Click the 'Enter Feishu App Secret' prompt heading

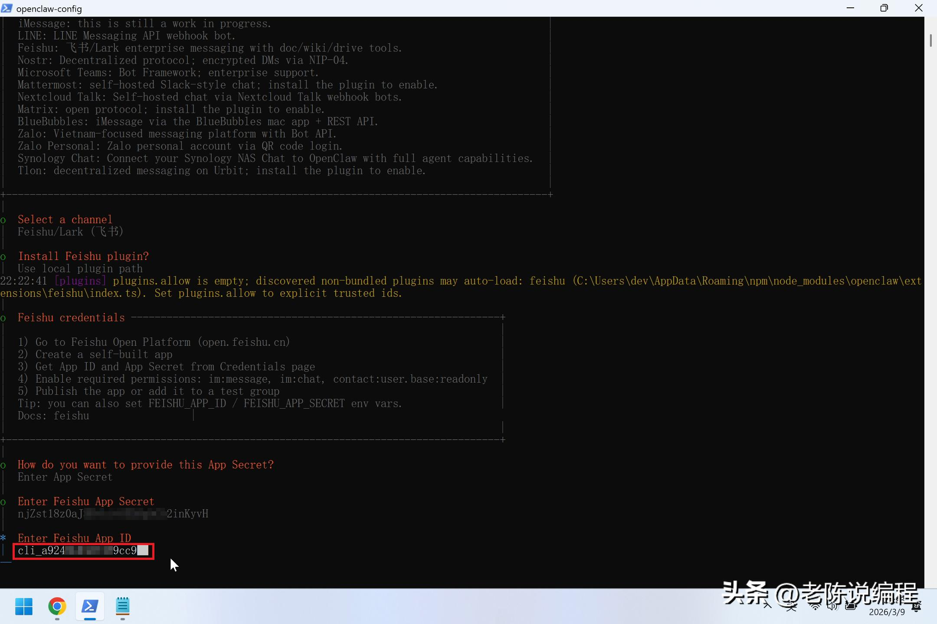coord(86,501)
